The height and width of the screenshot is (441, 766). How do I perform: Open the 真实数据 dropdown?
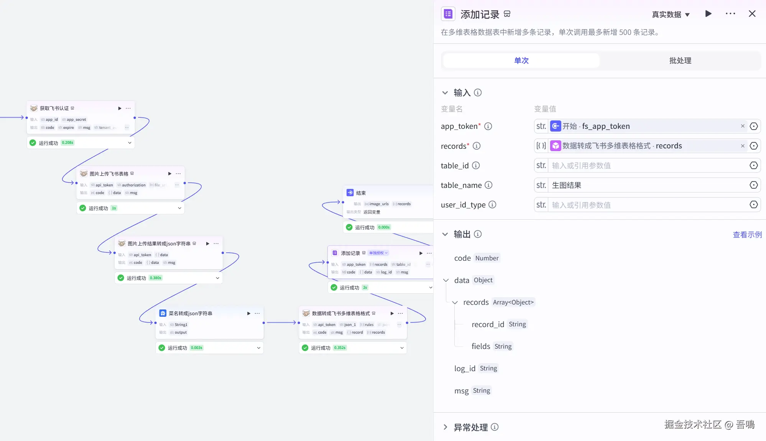[671, 15]
